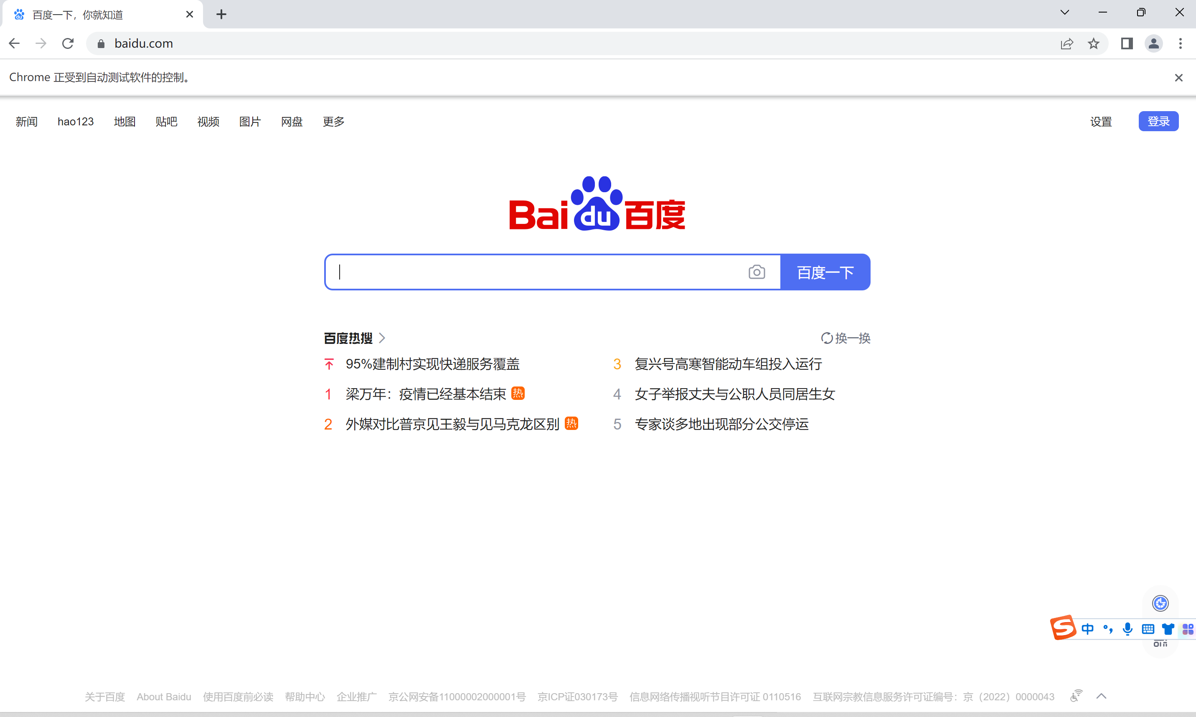Click About Baidu footer link

tap(164, 697)
